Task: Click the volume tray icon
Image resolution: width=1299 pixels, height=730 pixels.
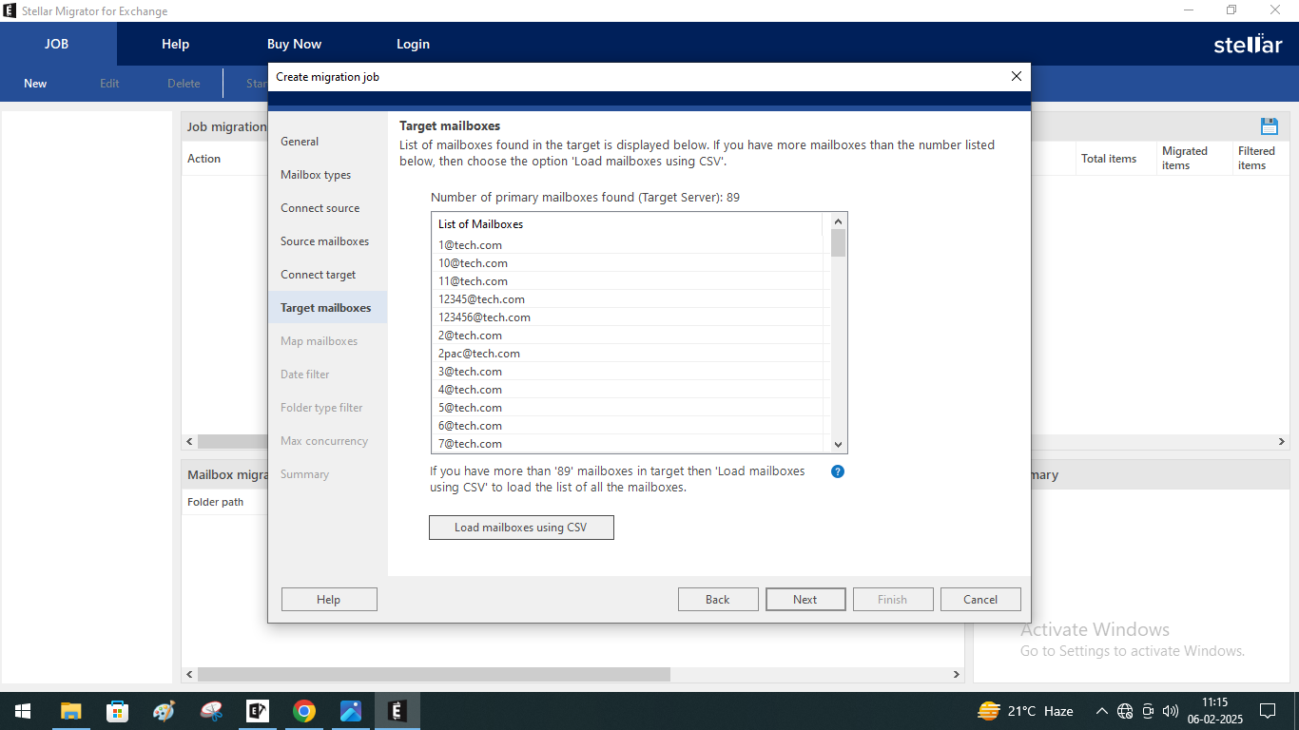Action: (1171, 711)
